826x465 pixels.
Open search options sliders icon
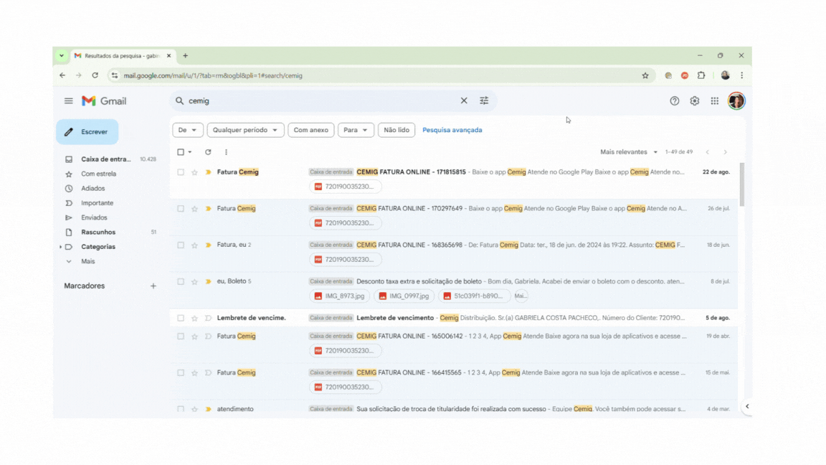pos(484,100)
